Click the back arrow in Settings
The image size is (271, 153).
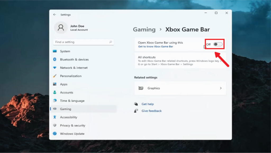tap(55, 15)
